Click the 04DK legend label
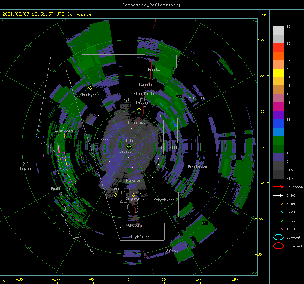304x284 pixels. click(x=290, y=195)
